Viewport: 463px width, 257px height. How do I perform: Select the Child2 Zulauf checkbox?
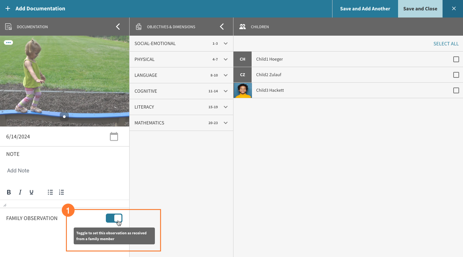456,75
